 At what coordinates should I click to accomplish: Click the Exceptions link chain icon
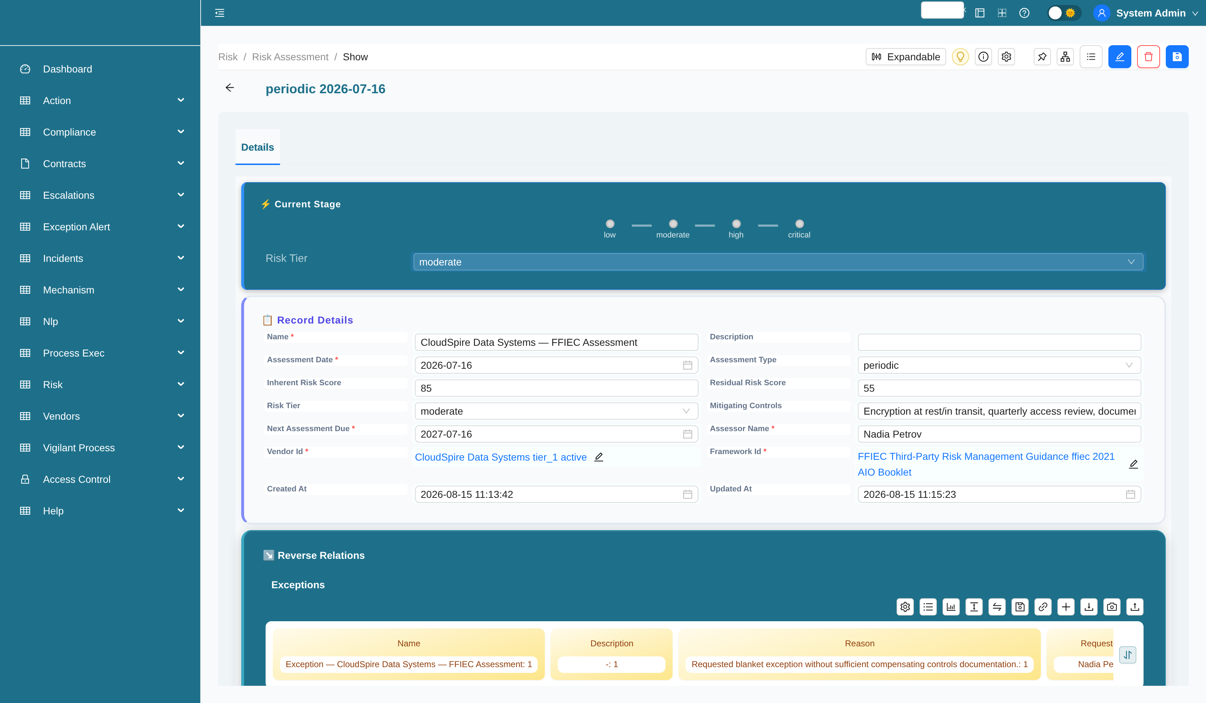(1043, 607)
